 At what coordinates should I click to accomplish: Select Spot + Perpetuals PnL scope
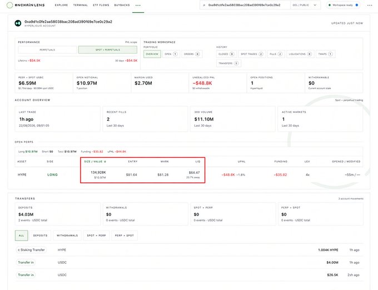(108, 50)
